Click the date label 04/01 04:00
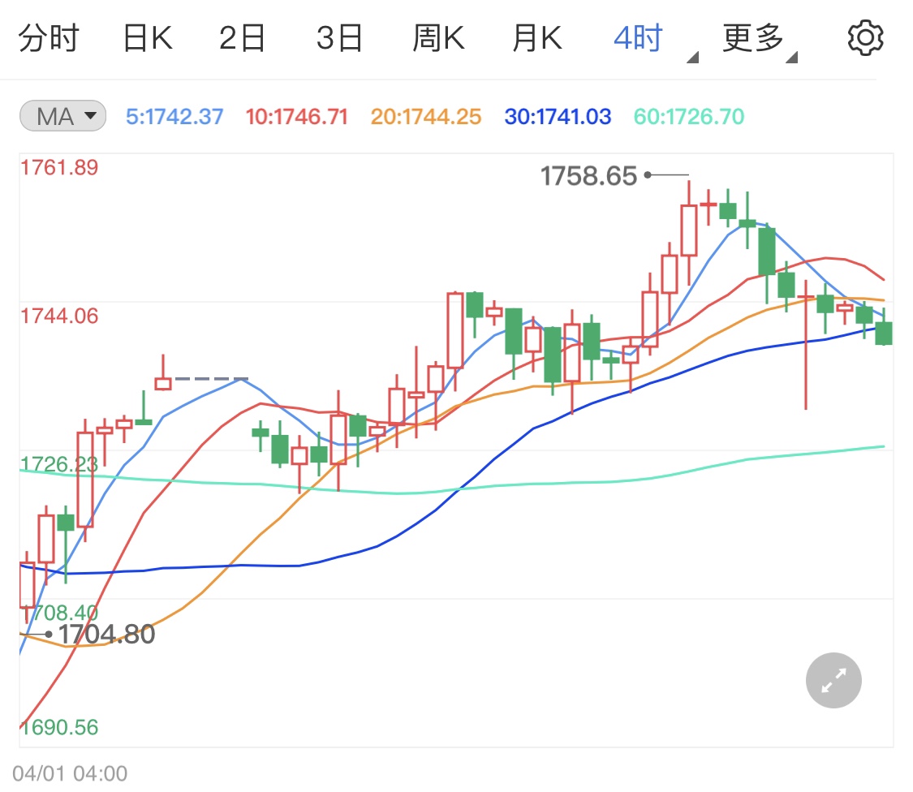This screenshot has width=913, height=792. 70,773
